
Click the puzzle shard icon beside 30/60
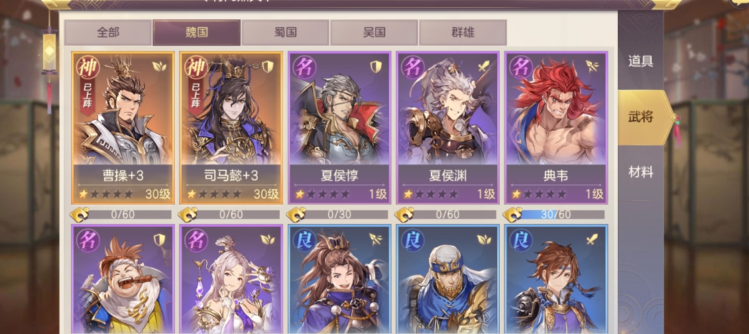[x=512, y=215]
